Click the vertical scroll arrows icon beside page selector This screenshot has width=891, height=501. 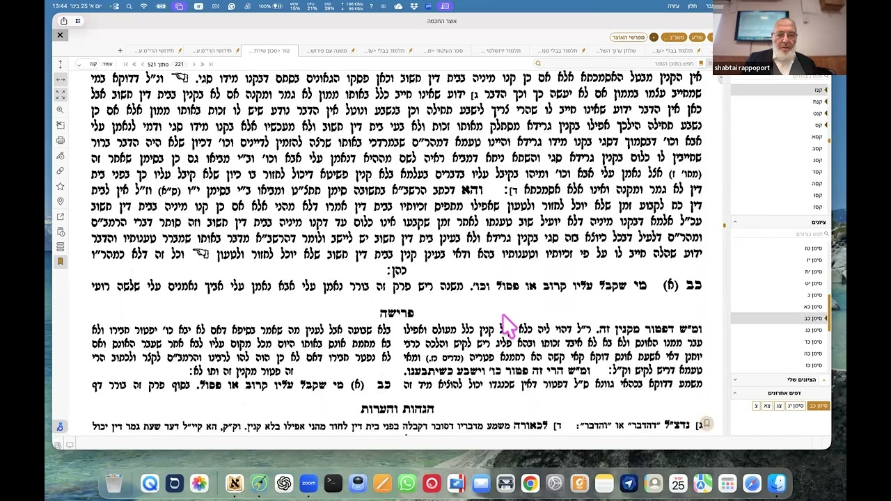point(61,64)
